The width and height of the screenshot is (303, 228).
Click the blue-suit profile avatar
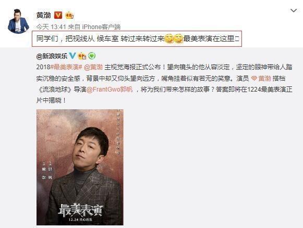19,21
